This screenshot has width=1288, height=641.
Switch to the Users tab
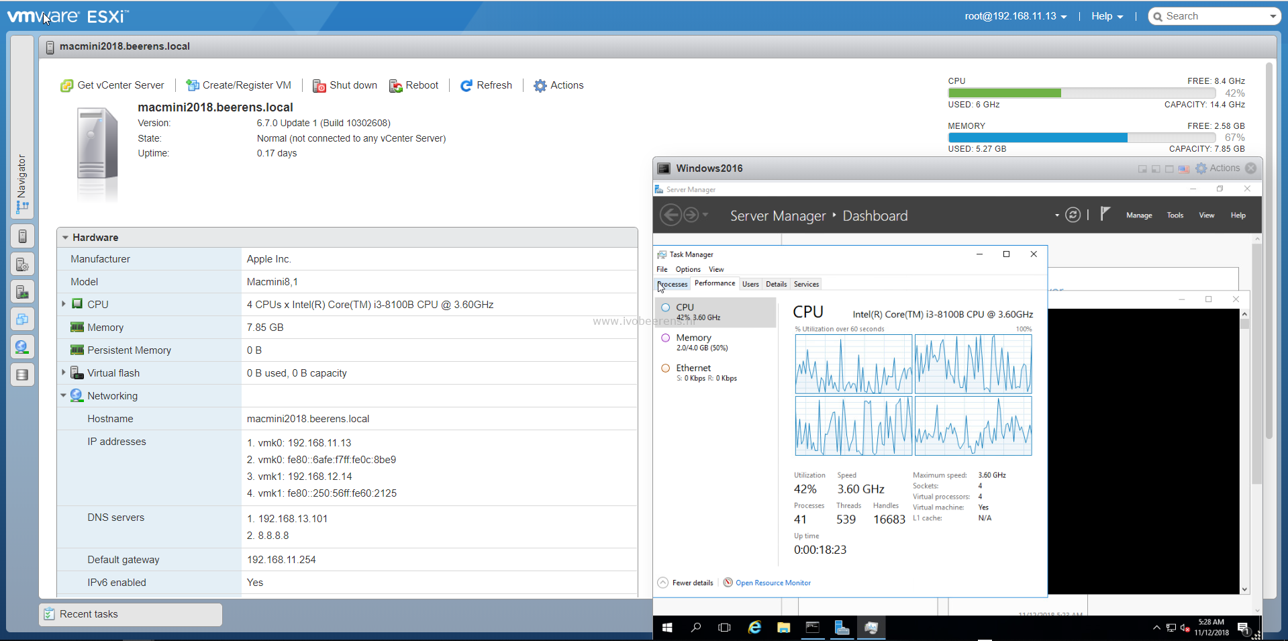click(750, 285)
